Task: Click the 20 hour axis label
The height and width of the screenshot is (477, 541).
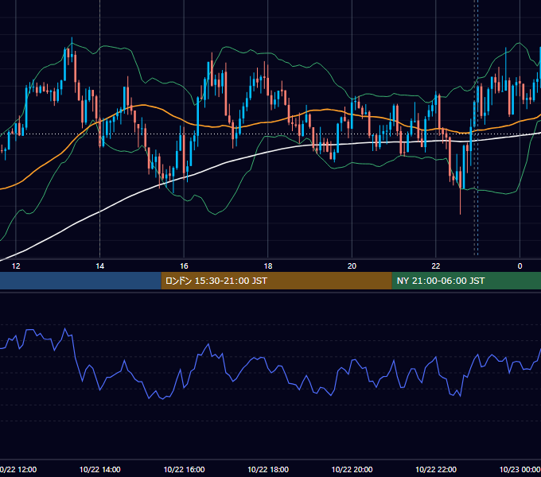Action: (352, 266)
